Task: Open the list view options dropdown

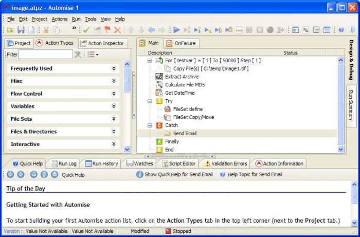Action: click(x=93, y=54)
